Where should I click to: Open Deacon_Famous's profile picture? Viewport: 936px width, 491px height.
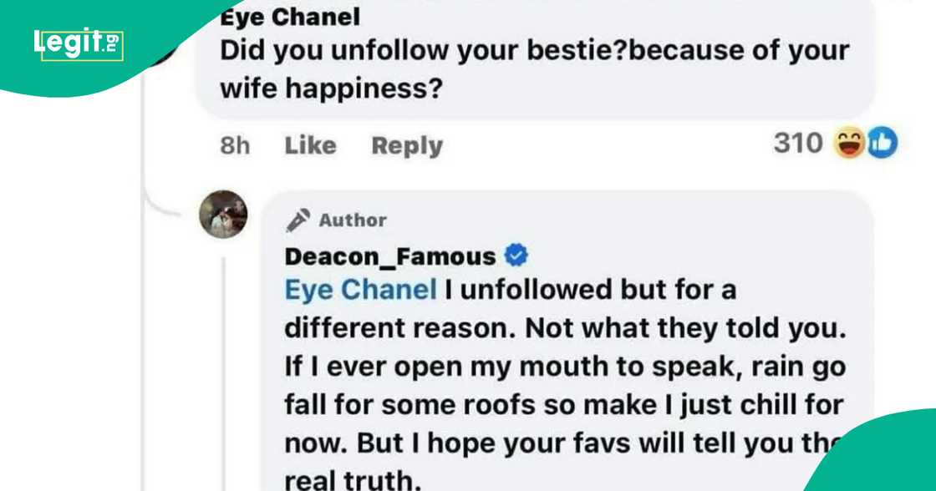click(223, 215)
